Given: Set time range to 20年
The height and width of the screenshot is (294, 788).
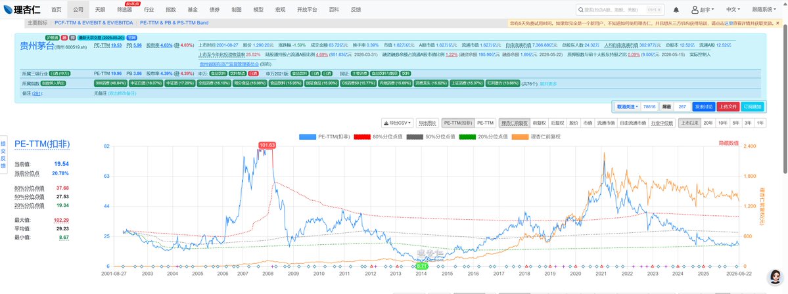Looking at the screenshot, I should 708,123.
